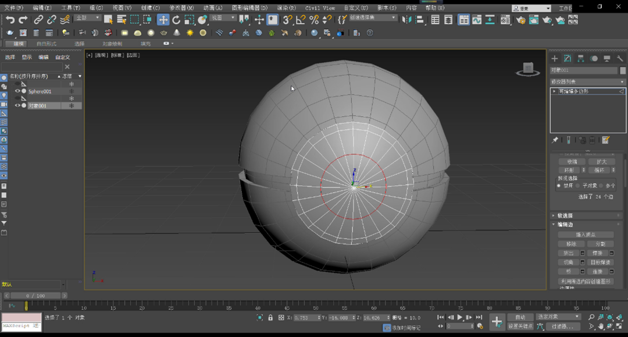628x337 pixels.
Task: Click the Undo arrow icon
Action: click(10, 20)
